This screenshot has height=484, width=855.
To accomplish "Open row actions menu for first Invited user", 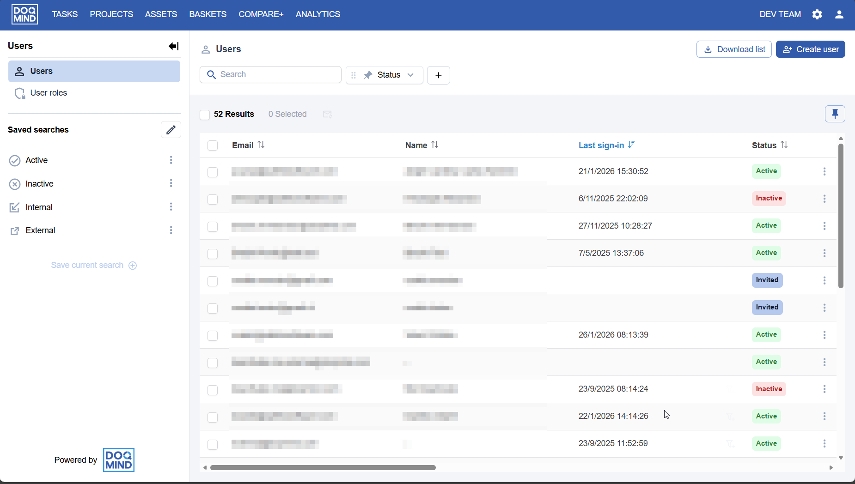I will pyautogui.click(x=824, y=280).
